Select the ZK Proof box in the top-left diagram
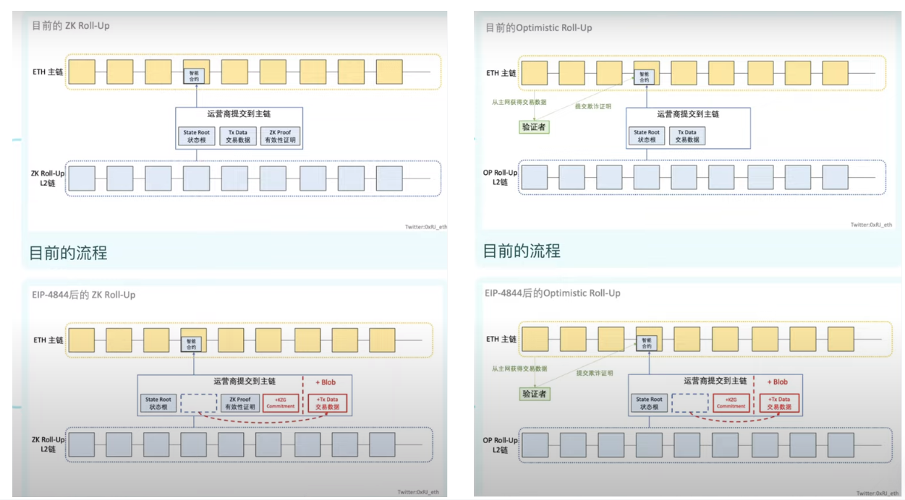 click(x=279, y=136)
